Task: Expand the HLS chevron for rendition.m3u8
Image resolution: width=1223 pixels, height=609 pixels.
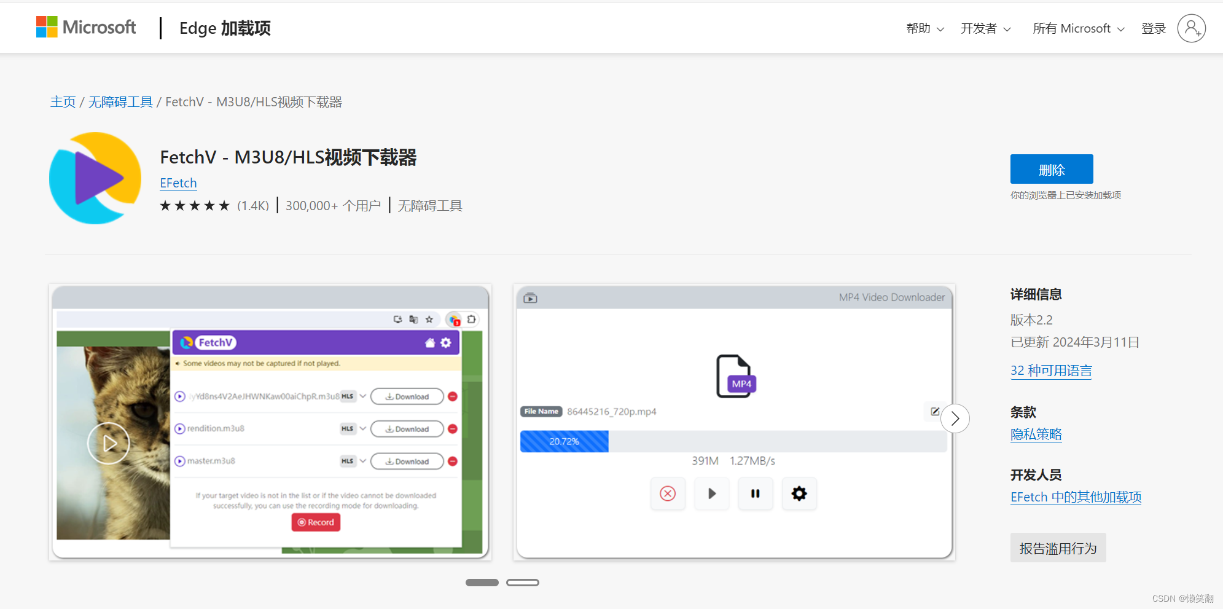Action: (363, 428)
